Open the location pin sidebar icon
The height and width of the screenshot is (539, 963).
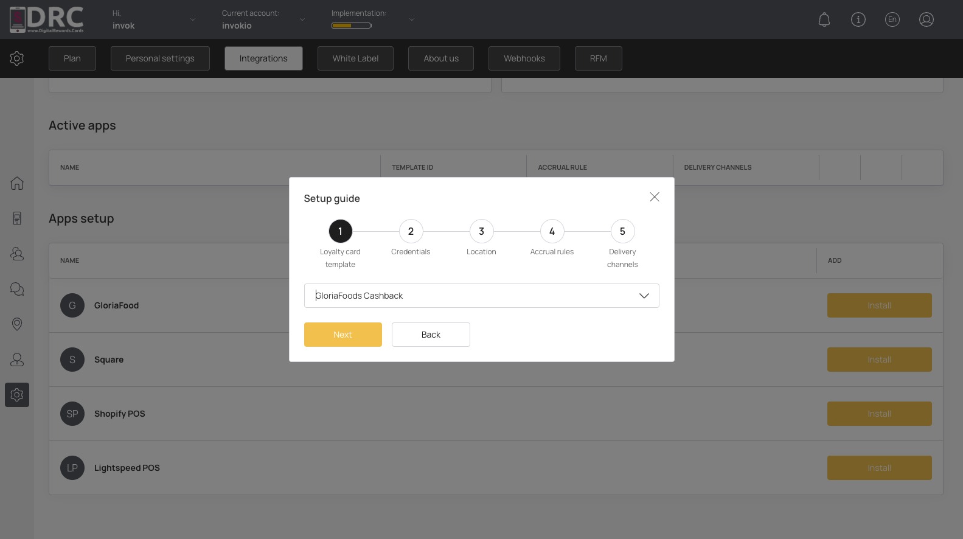(x=17, y=324)
